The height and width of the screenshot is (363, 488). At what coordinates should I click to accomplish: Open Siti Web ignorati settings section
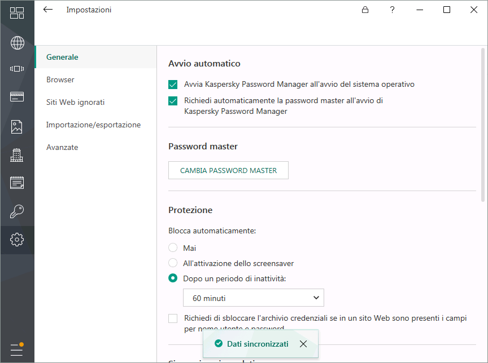[75, 102]
